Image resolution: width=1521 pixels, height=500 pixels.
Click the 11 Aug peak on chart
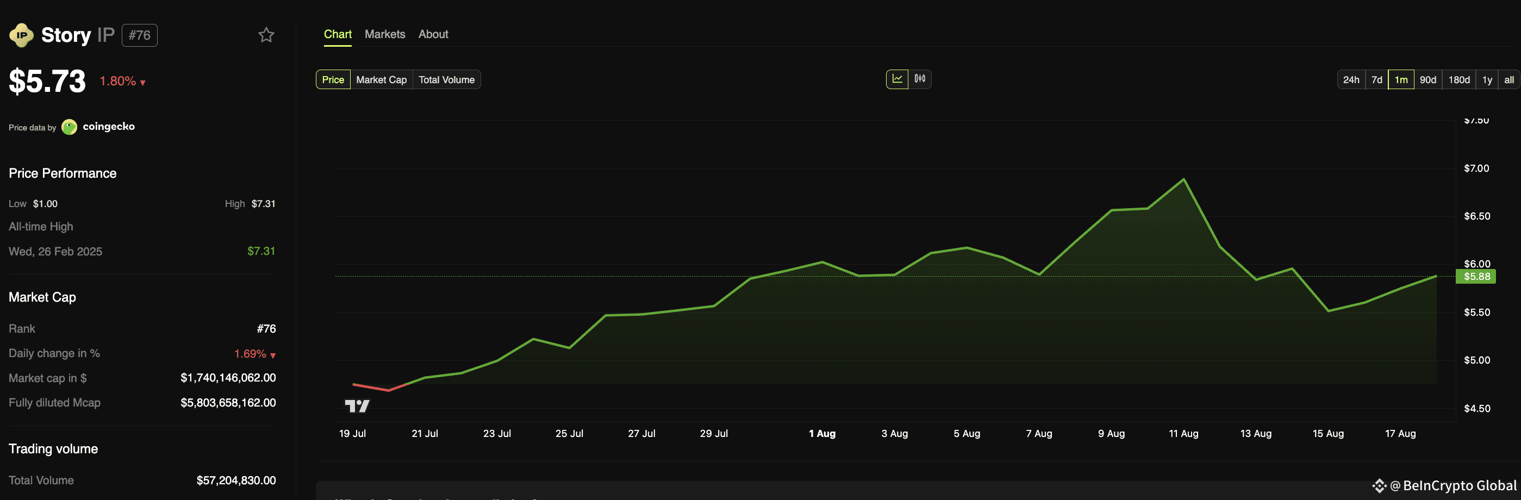[1184, 179]
